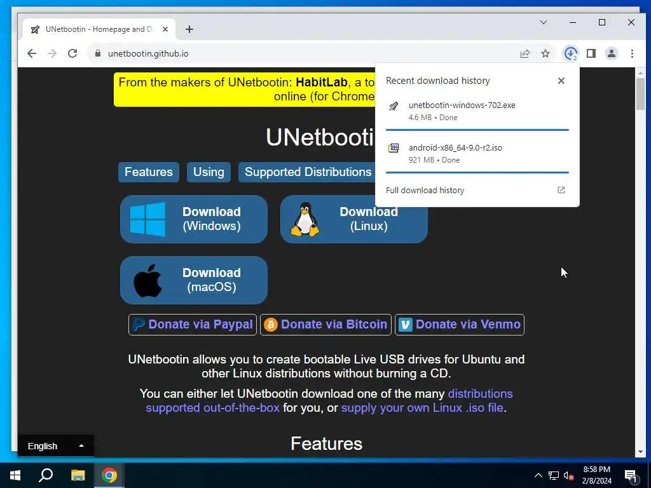This screenshot has height=488, width=651.
Task: Click the HabitLab link in yellow banner
Action: pyautogui.click(x=321, y=82)
